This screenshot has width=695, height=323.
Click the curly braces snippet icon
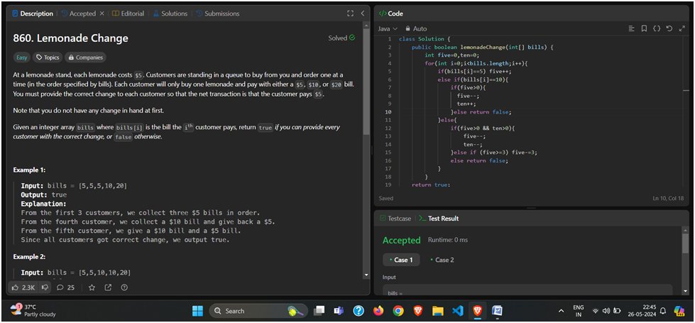pos(657,29)
